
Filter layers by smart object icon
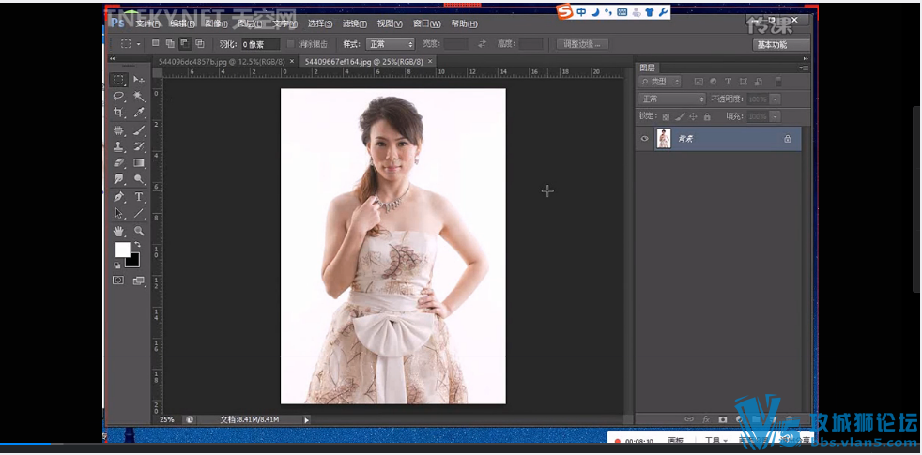[x=759, y=82]
